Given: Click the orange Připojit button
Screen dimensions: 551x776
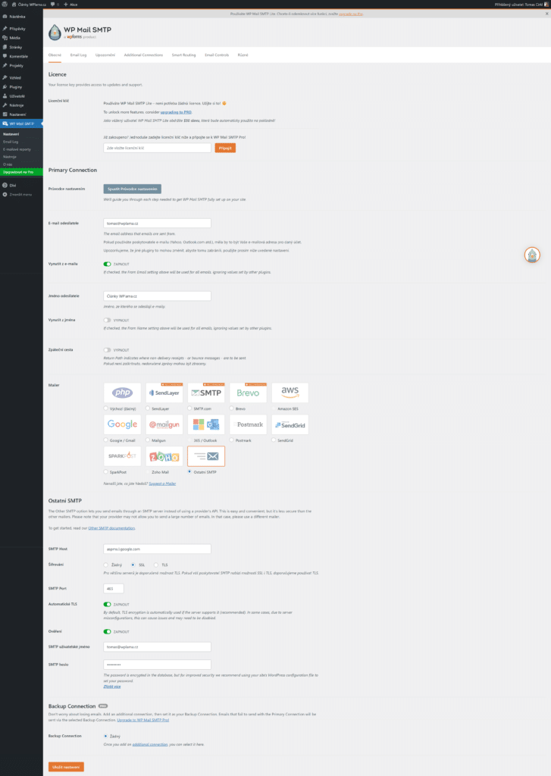Looking at the screenshot, I should coord(225,148).
